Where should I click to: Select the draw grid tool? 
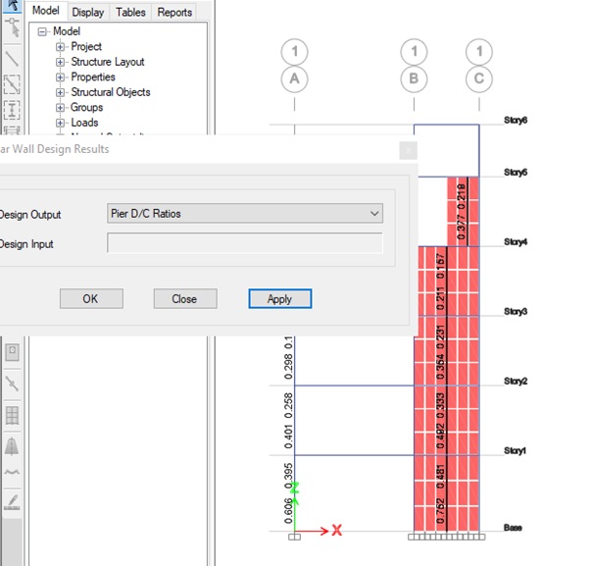click(x=12, y=415)
